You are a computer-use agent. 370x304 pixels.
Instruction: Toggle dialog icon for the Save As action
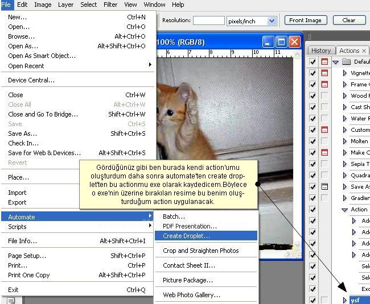click(324, 187)
